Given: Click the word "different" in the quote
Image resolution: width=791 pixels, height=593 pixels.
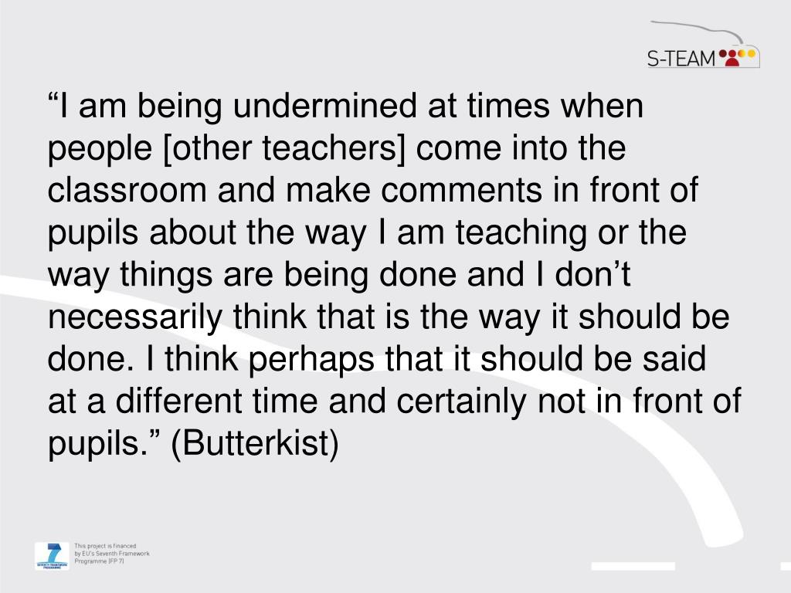Looking at the screenshot, I should click(x=179, y=401).
